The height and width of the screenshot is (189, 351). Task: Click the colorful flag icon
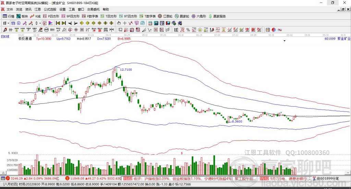[x=51, y=23]
